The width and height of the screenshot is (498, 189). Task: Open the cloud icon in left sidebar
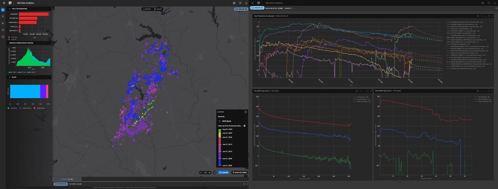(x=3, y=30)
